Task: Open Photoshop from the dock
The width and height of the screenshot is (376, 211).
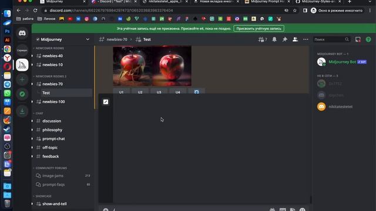Action: pos(7,31)
